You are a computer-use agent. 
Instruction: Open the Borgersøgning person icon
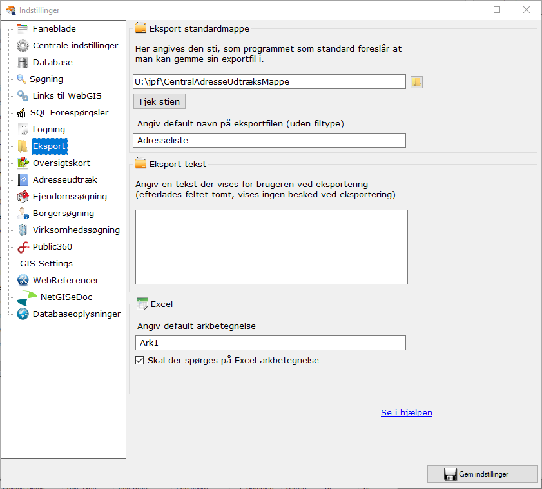point(23,214)
